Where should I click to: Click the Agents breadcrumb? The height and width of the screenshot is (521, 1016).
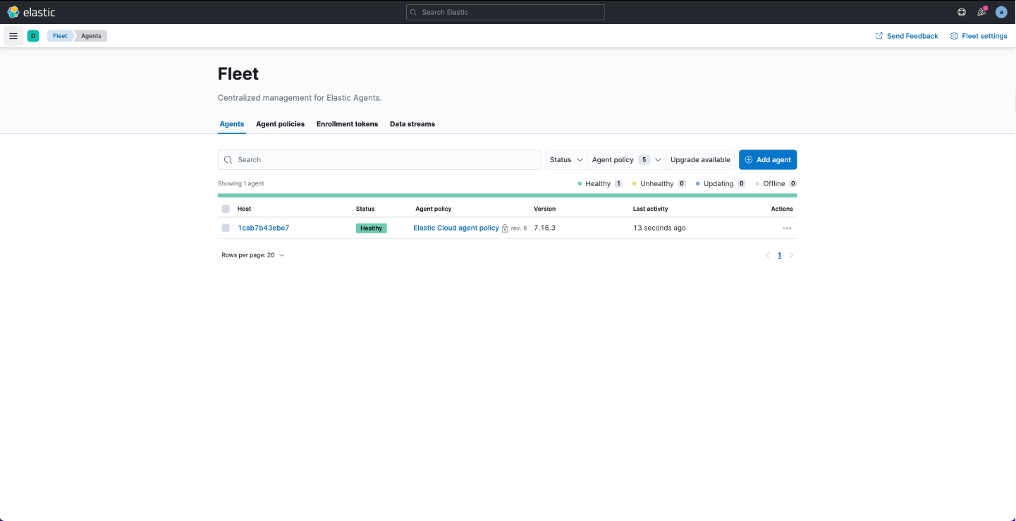(x=91, y=36)
